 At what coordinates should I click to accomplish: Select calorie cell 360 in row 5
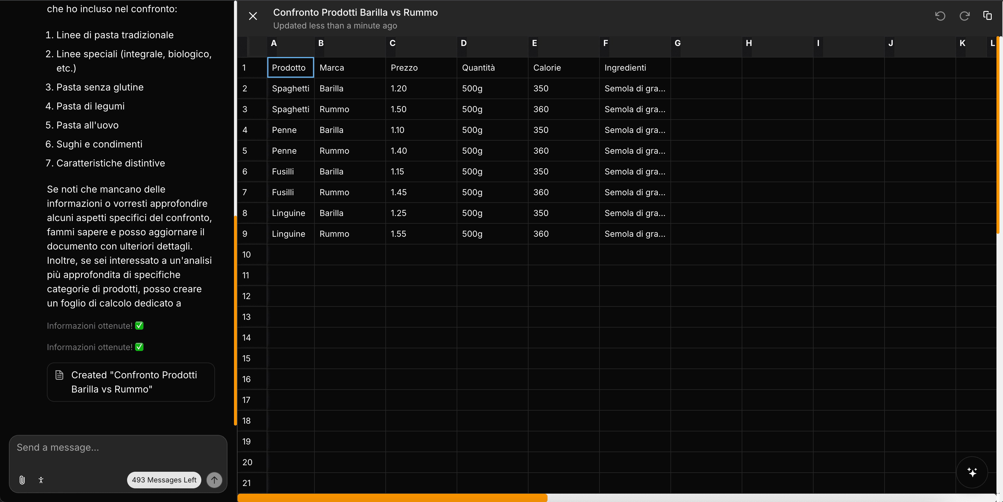click(564, 151)
